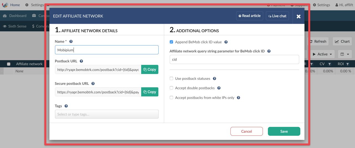Enable Accept double postbacks checkbox
Viewport: 355px width, 148px height.
click(171, 88)
